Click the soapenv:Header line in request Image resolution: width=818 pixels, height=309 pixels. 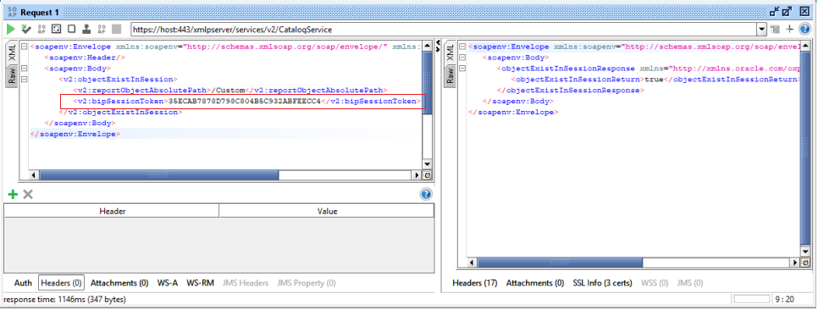point(85,58)
